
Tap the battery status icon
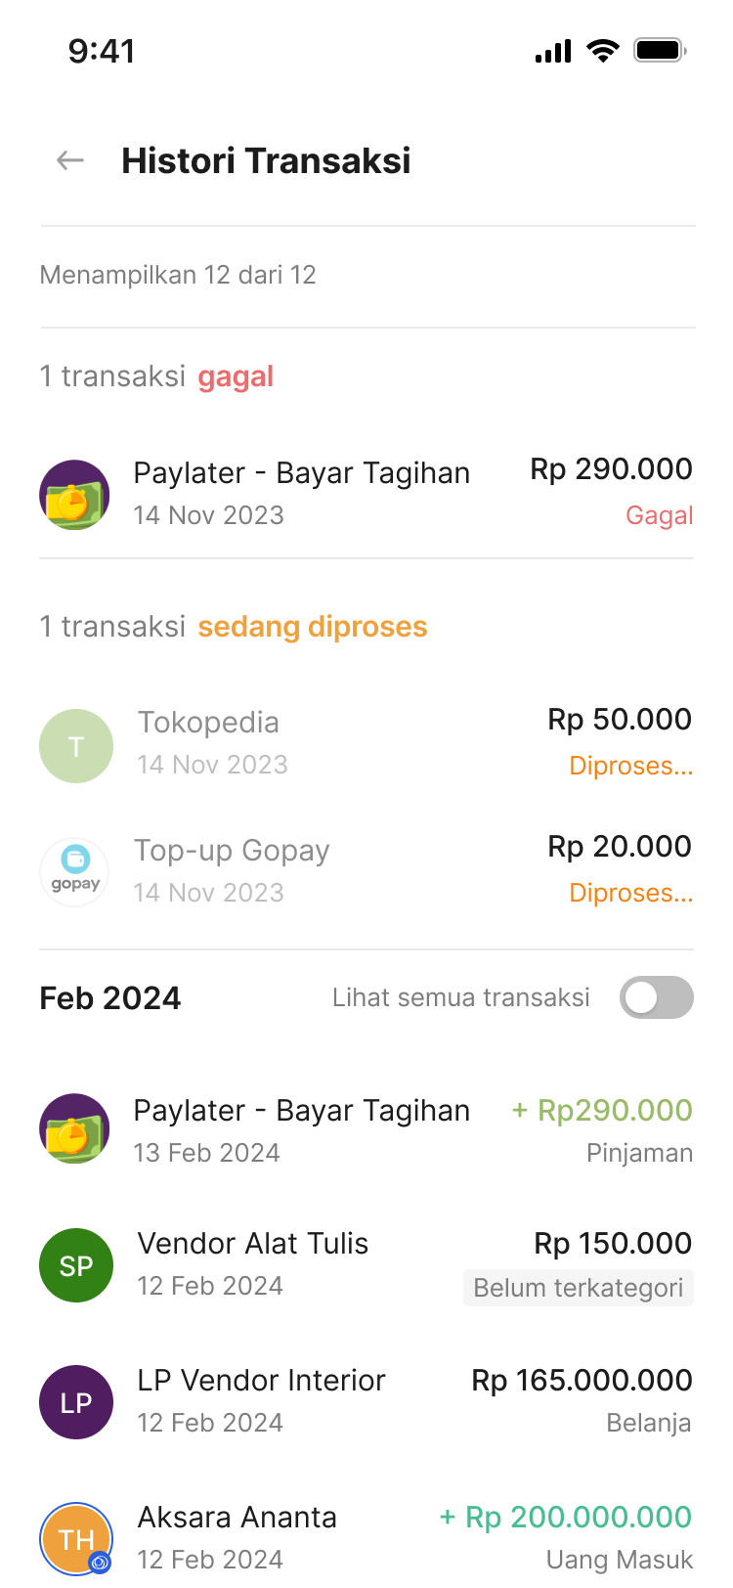660,51
